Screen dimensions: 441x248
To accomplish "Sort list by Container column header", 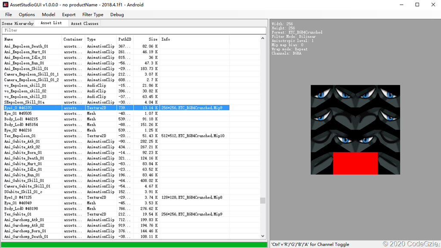I will (73, 39).
